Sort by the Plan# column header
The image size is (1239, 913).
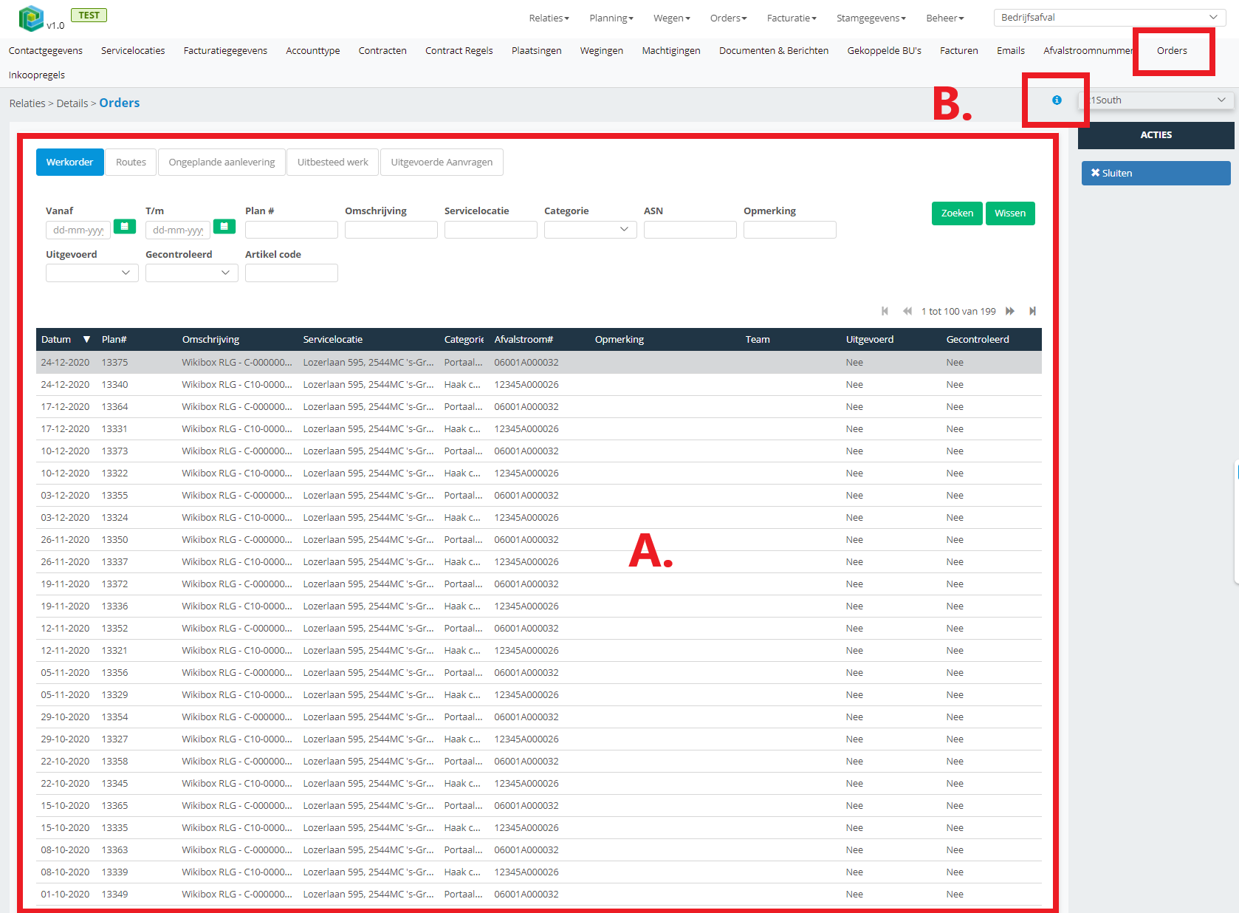[114, 339]
